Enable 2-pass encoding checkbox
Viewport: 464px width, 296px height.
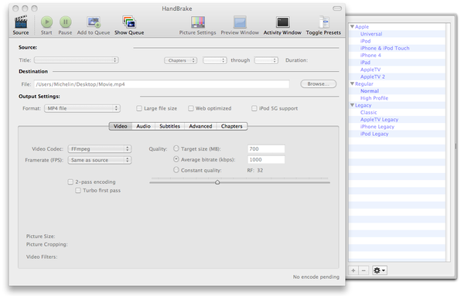point(70,182)
